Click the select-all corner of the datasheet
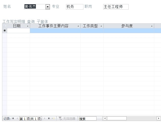Screen dimensions: 161x122 (x=5, y=26)
